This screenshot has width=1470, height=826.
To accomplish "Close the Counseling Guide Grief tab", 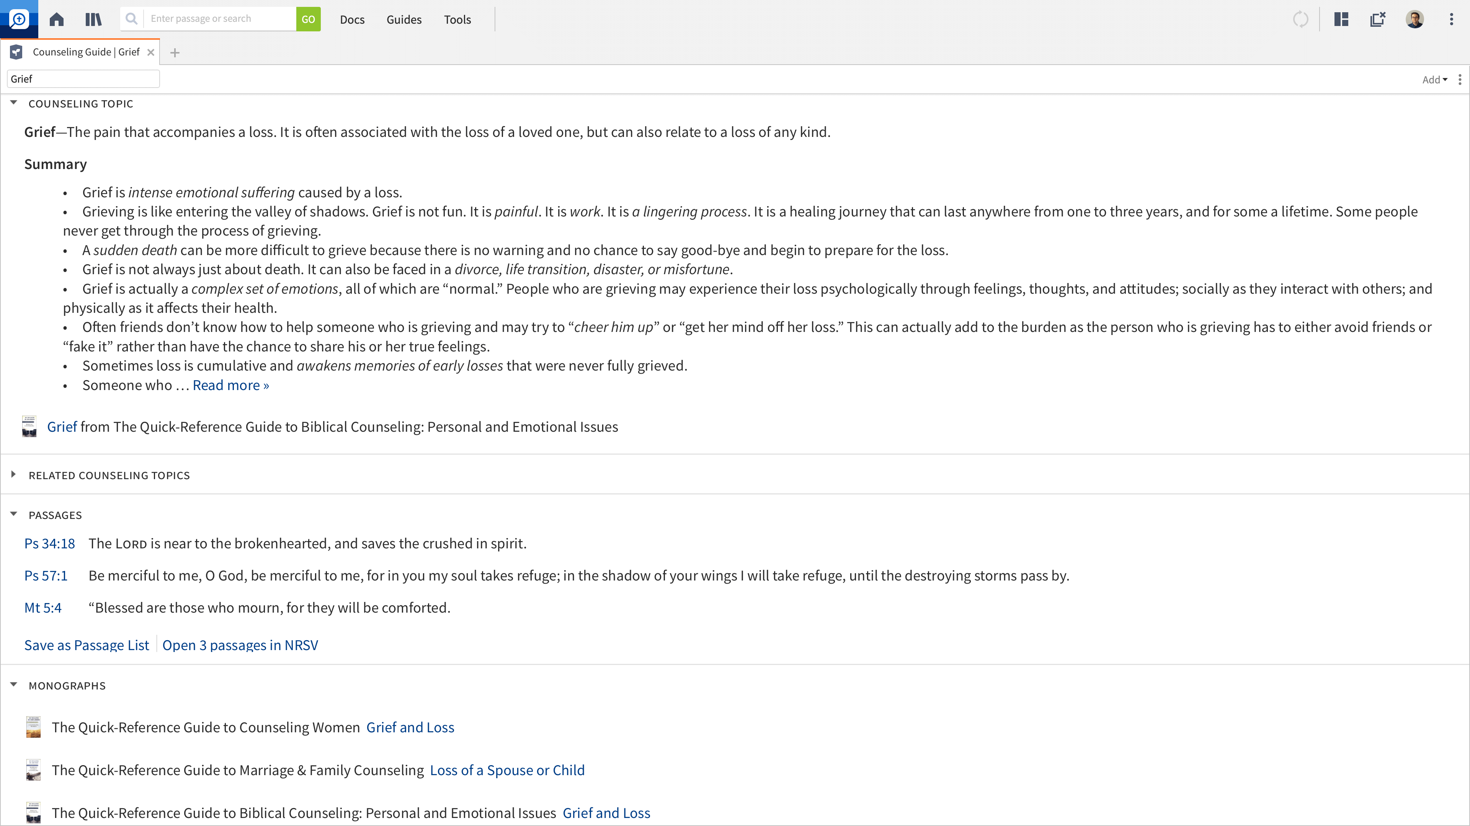I will tap(151, 52).
